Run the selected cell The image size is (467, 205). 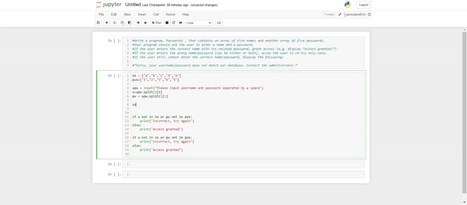(x=157, y=23)
